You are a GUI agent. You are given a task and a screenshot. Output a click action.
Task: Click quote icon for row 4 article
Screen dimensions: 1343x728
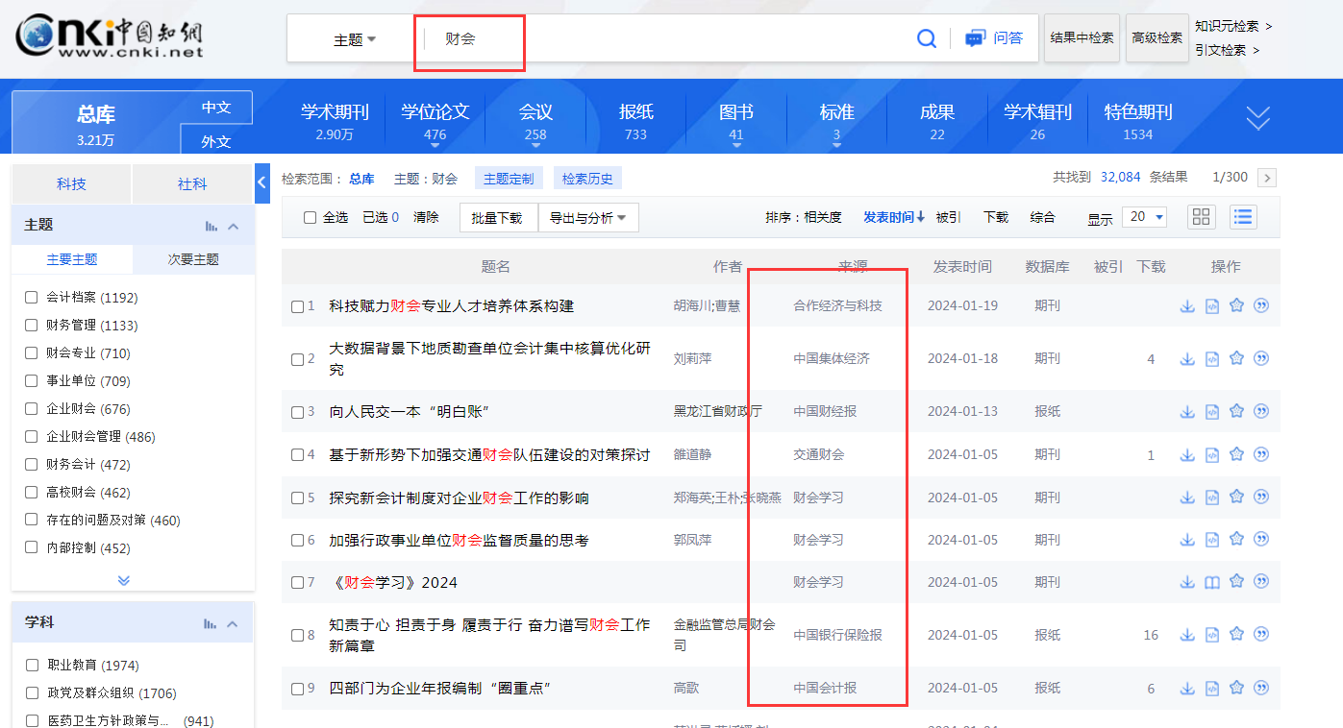coord(1262,454)
